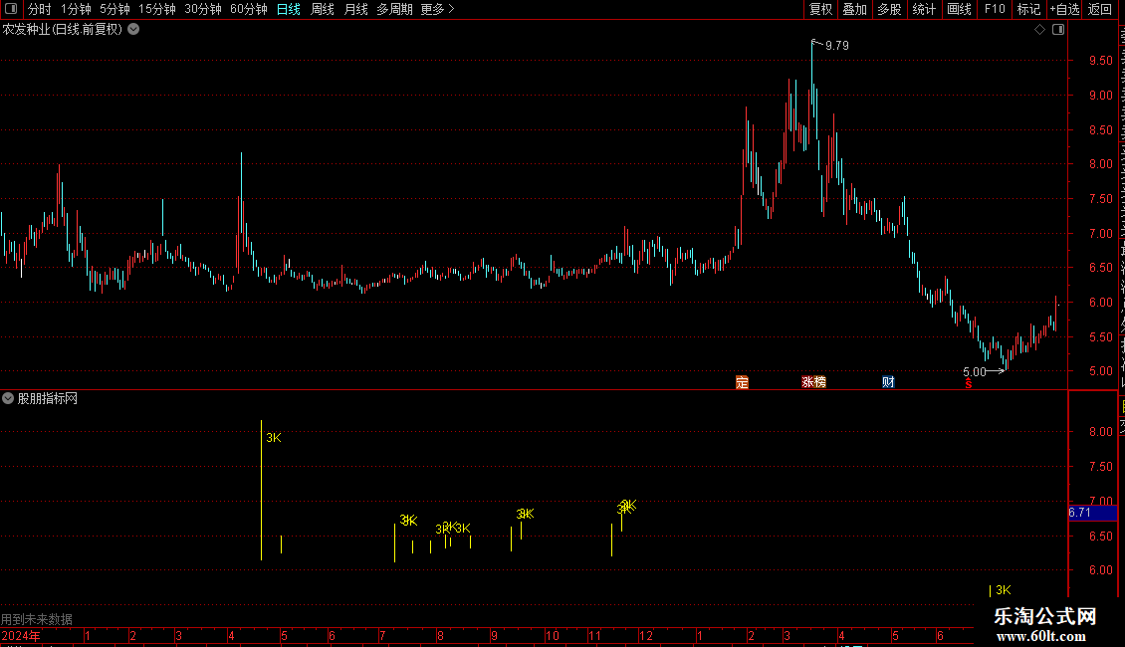Image resolution: width=1125 pixels, height=647 pixels.
Task: Switch to 分时 intraday chart
Action: (x=39, y=9)
